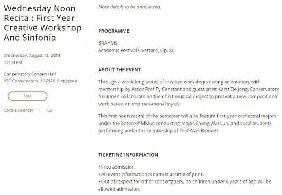Image resolution: width=282 pixels, height=195 pixels.
Task: Click the YST Conservatory address line
Action: coord(41,81)
